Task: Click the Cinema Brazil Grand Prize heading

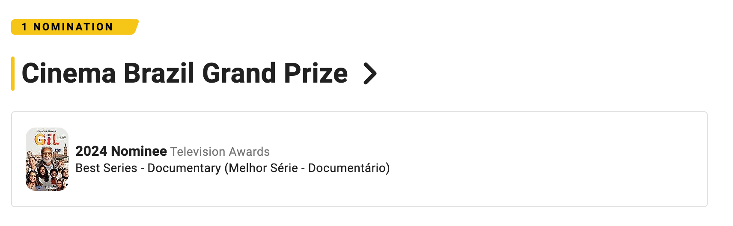Action: (185, 74)
